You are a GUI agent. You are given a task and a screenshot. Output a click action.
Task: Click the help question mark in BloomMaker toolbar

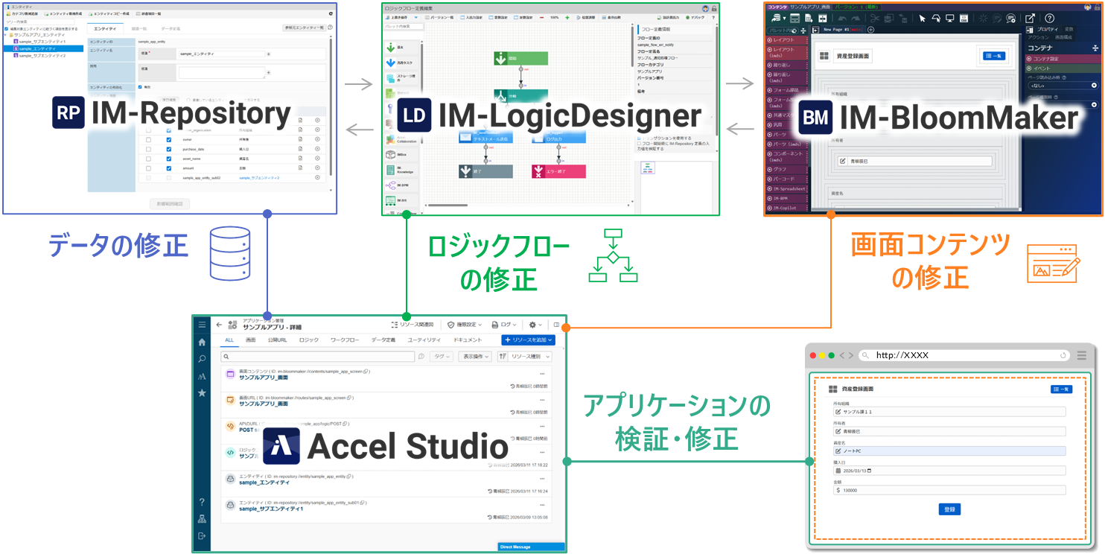(1049, 19)
